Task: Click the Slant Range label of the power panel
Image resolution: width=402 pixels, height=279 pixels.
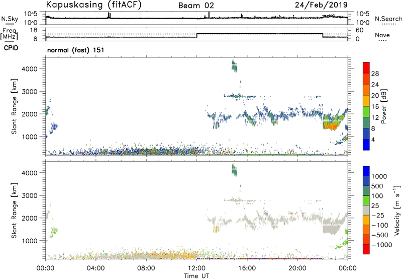Action: pyautogui.click(x=14, y=106)
